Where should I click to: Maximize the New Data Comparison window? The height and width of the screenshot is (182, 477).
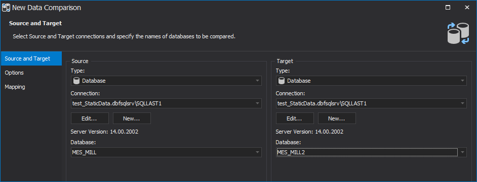(448, 8)
